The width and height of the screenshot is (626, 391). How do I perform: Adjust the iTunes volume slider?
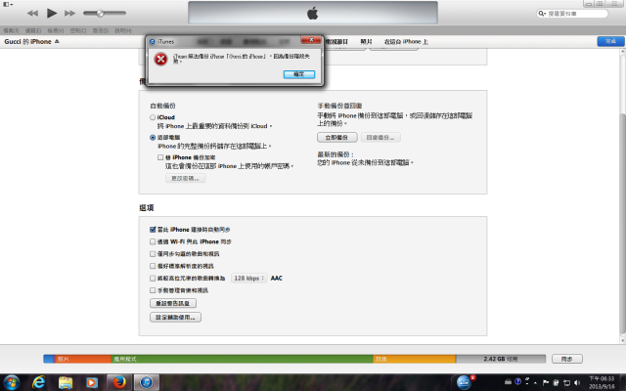105,13
